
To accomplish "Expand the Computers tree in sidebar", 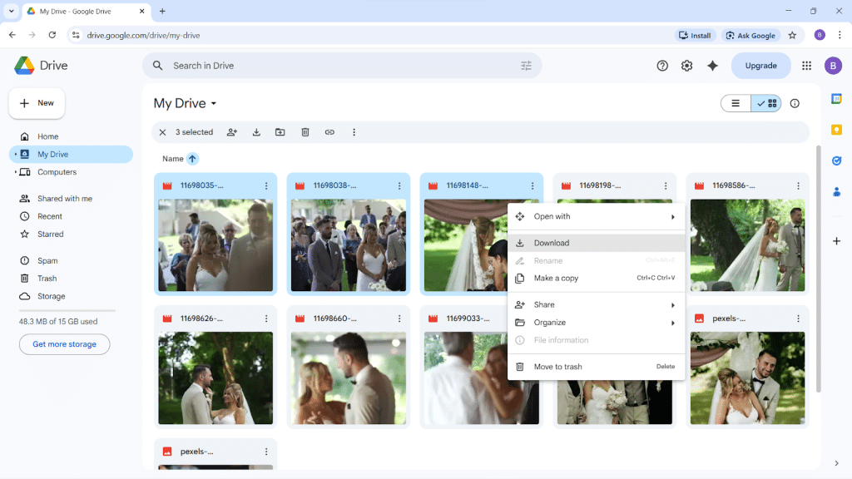I will [15, 172].
